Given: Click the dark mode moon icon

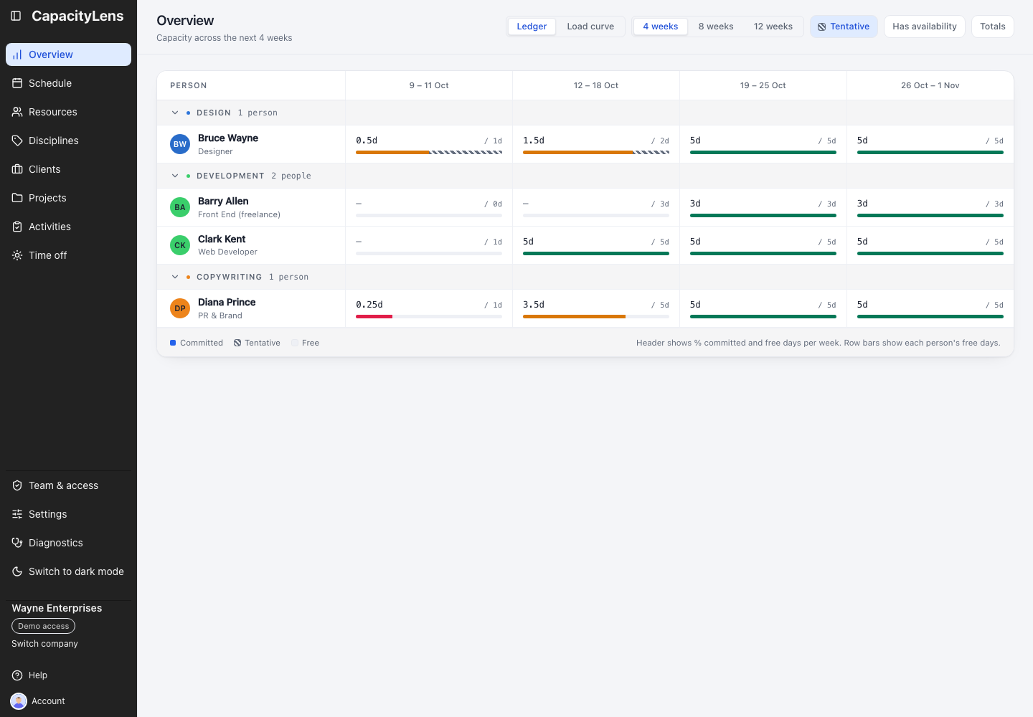Looking at the screenshot, I should [17, 571].
